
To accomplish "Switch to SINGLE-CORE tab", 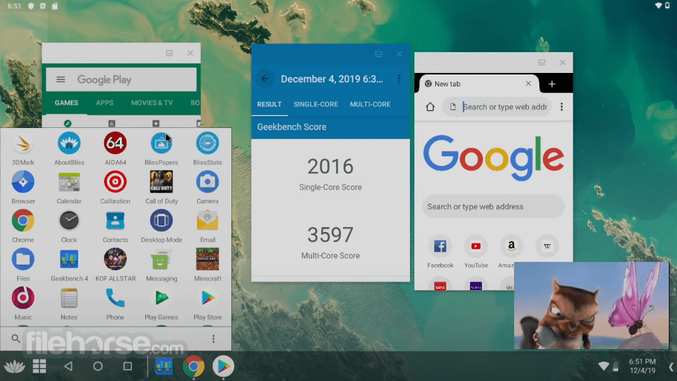I will [x=316, y=104].
